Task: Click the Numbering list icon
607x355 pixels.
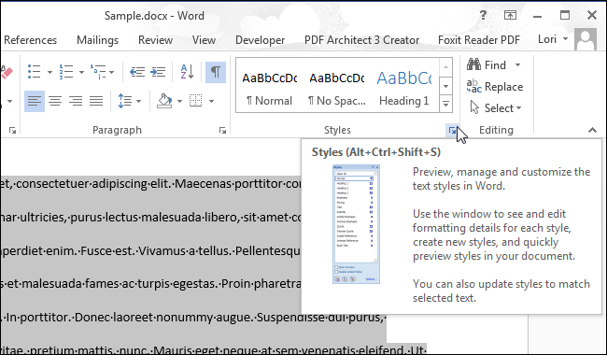Action: tap(65, 72)
